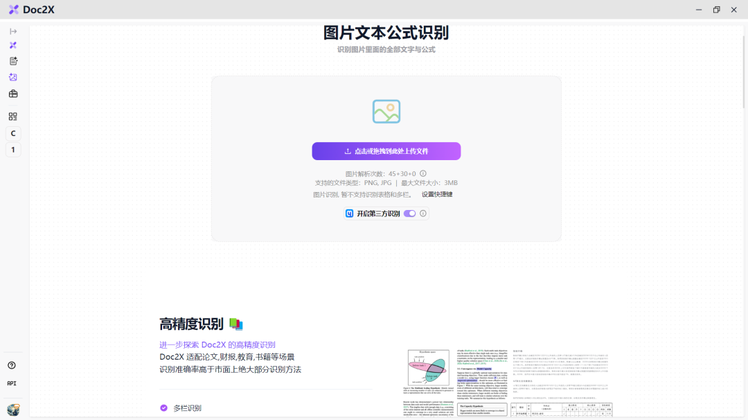748x420 pixels.
Task: Click the image placeholder icon in upload area
Action: (x=386, y=112)
